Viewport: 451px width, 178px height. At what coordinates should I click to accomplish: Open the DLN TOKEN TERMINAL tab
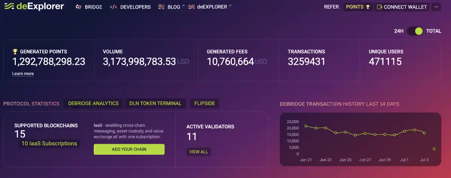[155, 103]
